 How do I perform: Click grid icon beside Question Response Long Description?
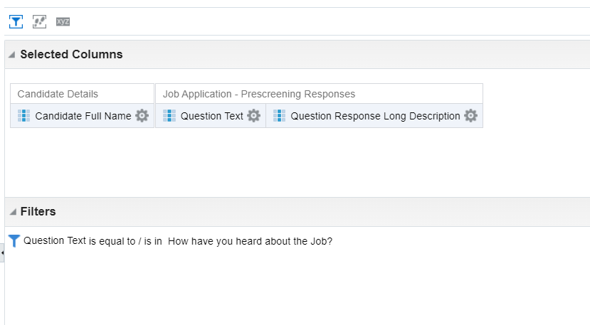click(279, 116)
